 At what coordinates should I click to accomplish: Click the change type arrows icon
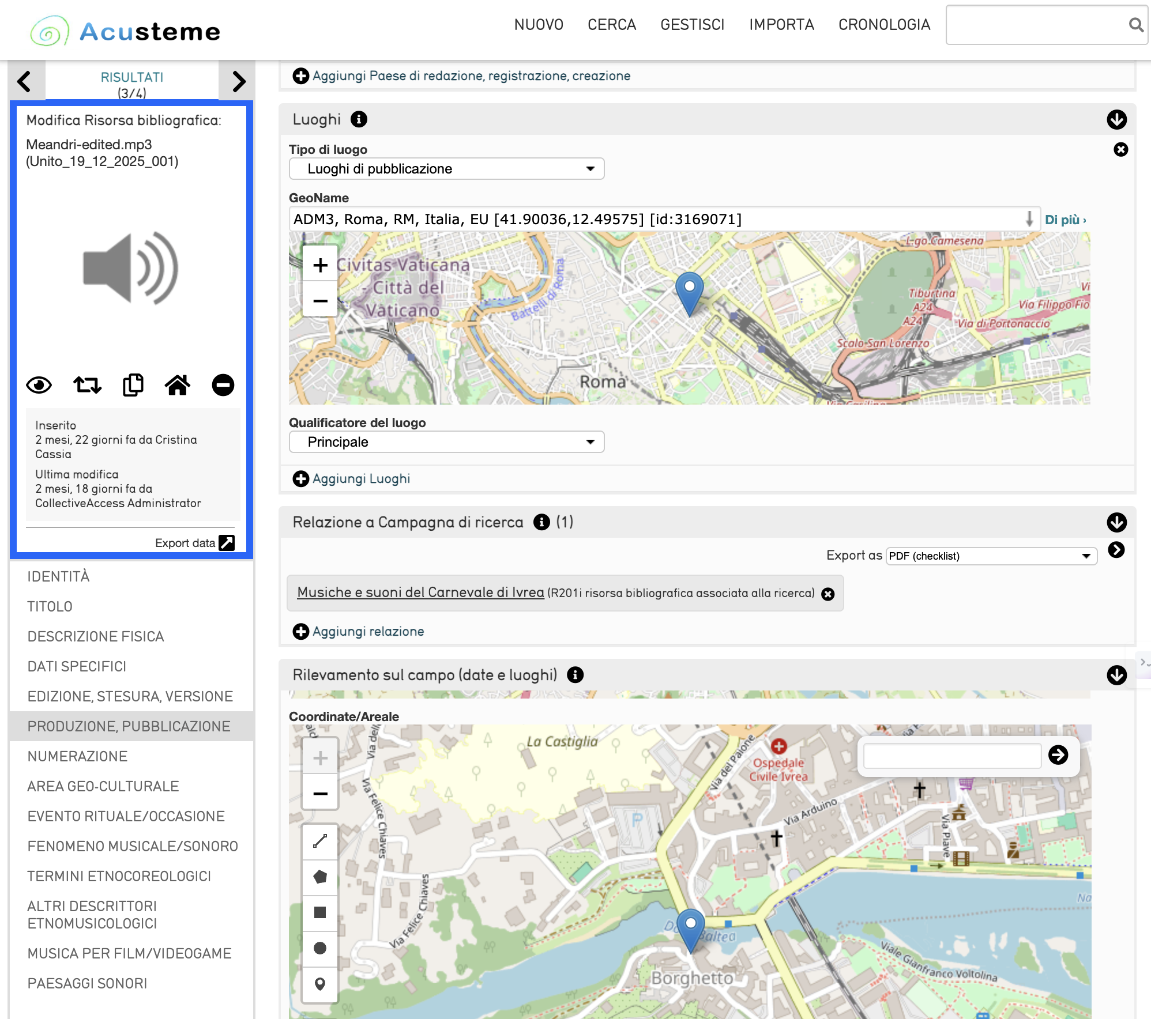87,385
